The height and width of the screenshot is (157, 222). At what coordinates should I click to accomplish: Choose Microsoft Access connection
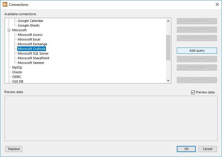30,35
